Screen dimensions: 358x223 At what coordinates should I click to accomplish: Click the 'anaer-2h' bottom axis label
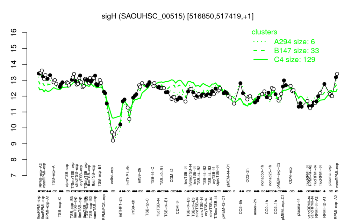pyautogui.click(x=255, y=207)
